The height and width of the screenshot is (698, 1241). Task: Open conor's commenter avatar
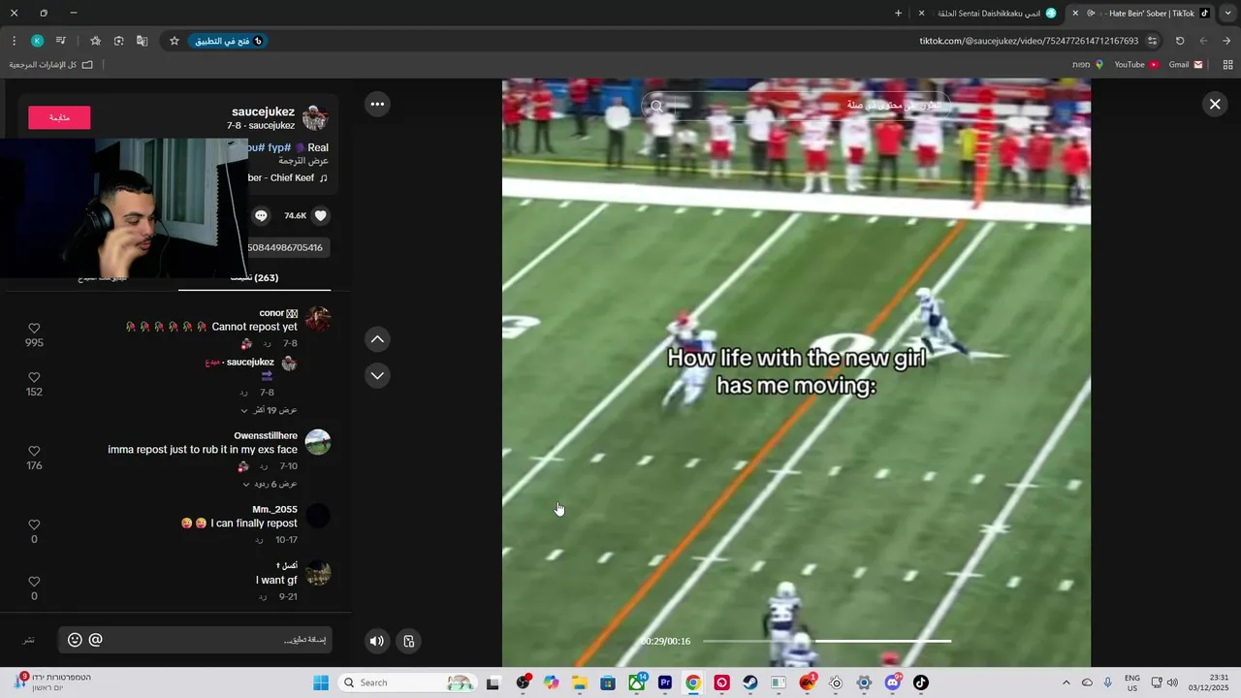click(318, 319)
